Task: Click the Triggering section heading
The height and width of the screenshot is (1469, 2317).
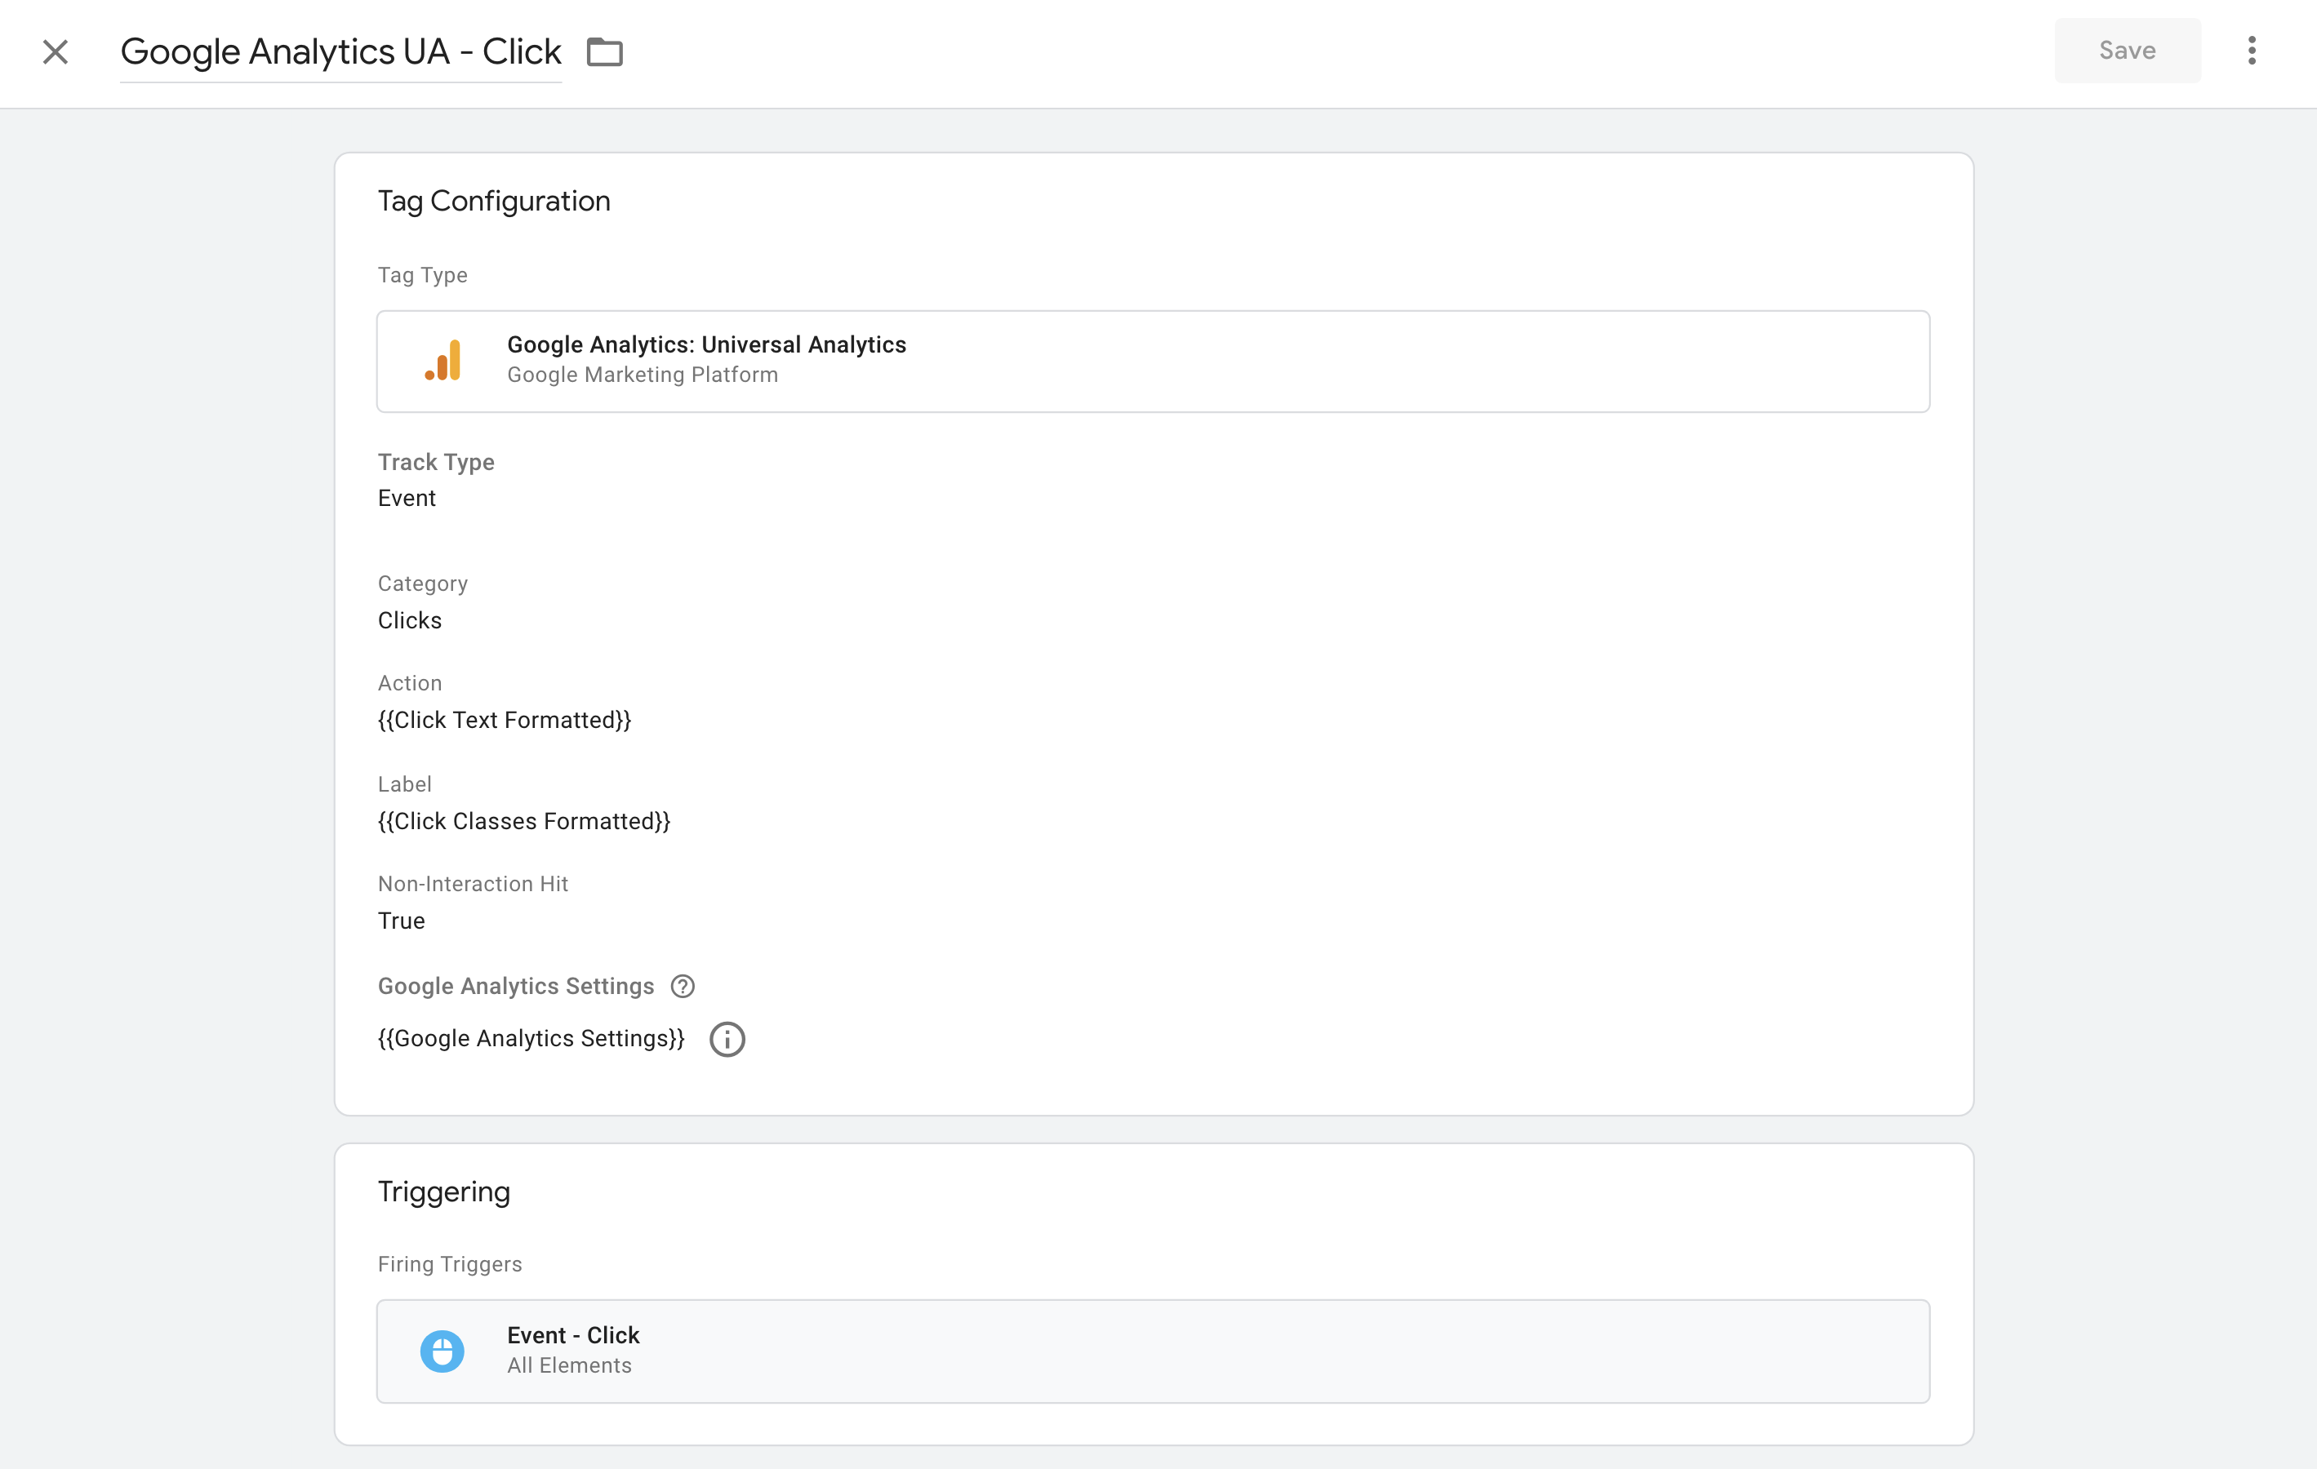Action: (443, 1192)
